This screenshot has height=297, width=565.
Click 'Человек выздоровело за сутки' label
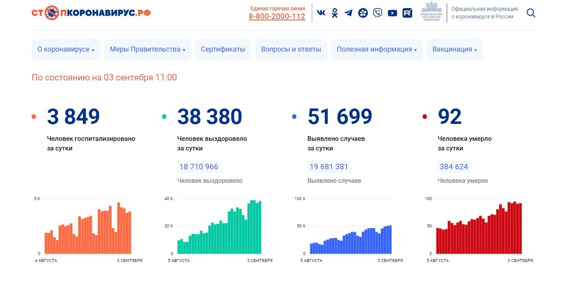(212, 143)
